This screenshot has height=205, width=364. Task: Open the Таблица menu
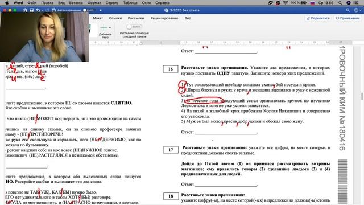(x=130, y=3)
